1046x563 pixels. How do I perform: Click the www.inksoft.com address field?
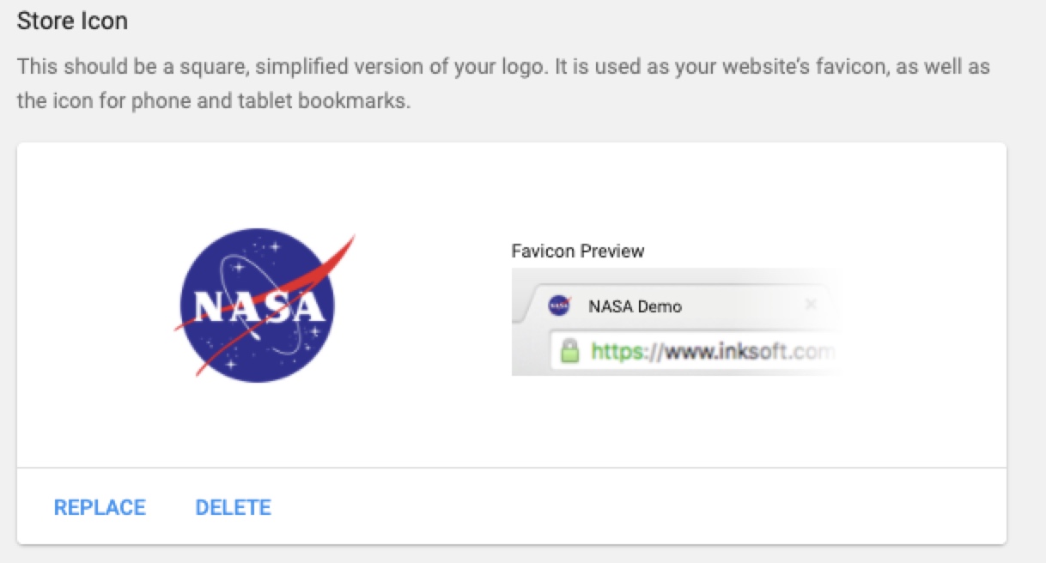(747, 352)
